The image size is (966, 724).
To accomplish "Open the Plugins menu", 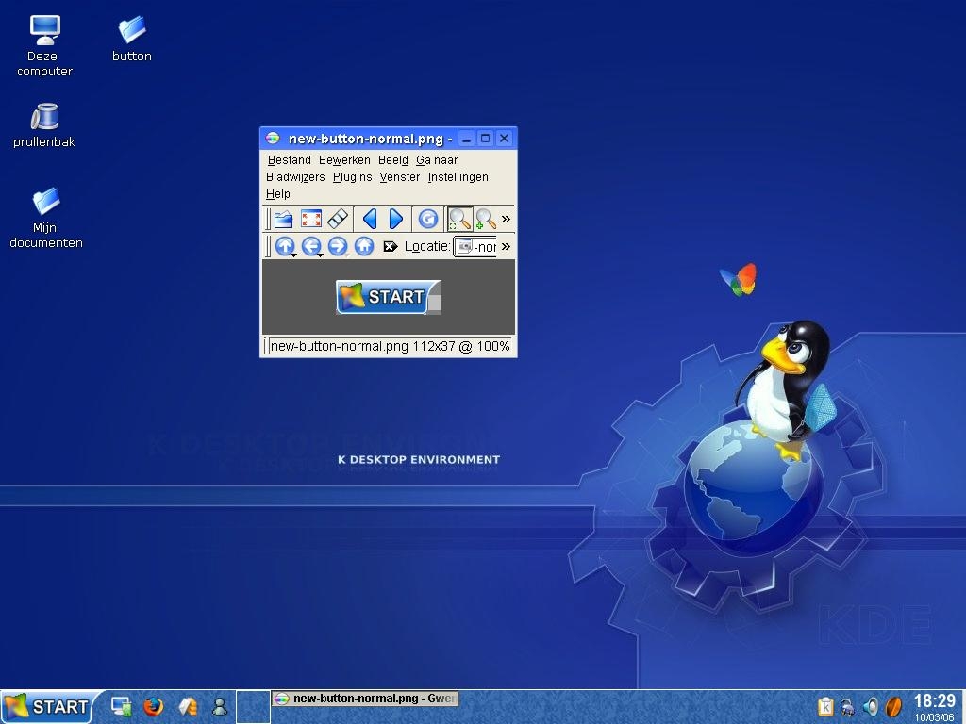I will click(353, 177).
